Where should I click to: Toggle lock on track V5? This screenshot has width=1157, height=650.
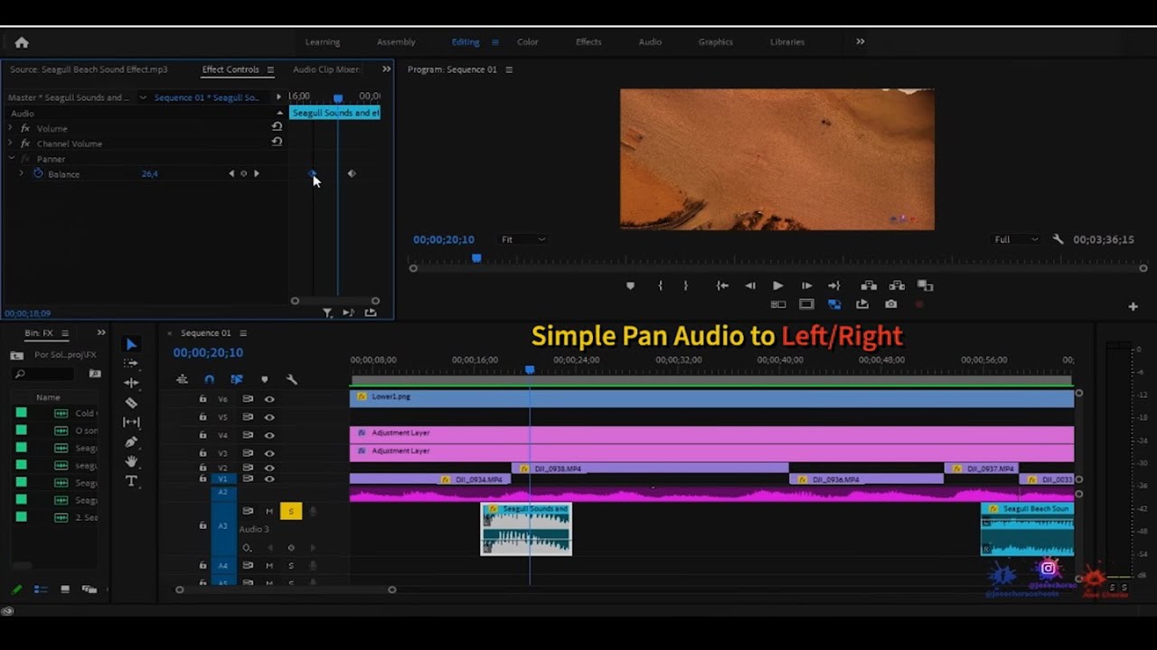click(202, 417)
